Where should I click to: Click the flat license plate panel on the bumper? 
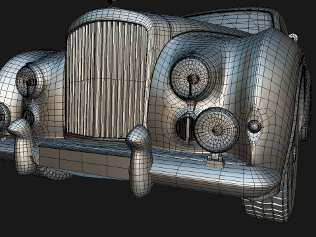(x=84, y=163)
